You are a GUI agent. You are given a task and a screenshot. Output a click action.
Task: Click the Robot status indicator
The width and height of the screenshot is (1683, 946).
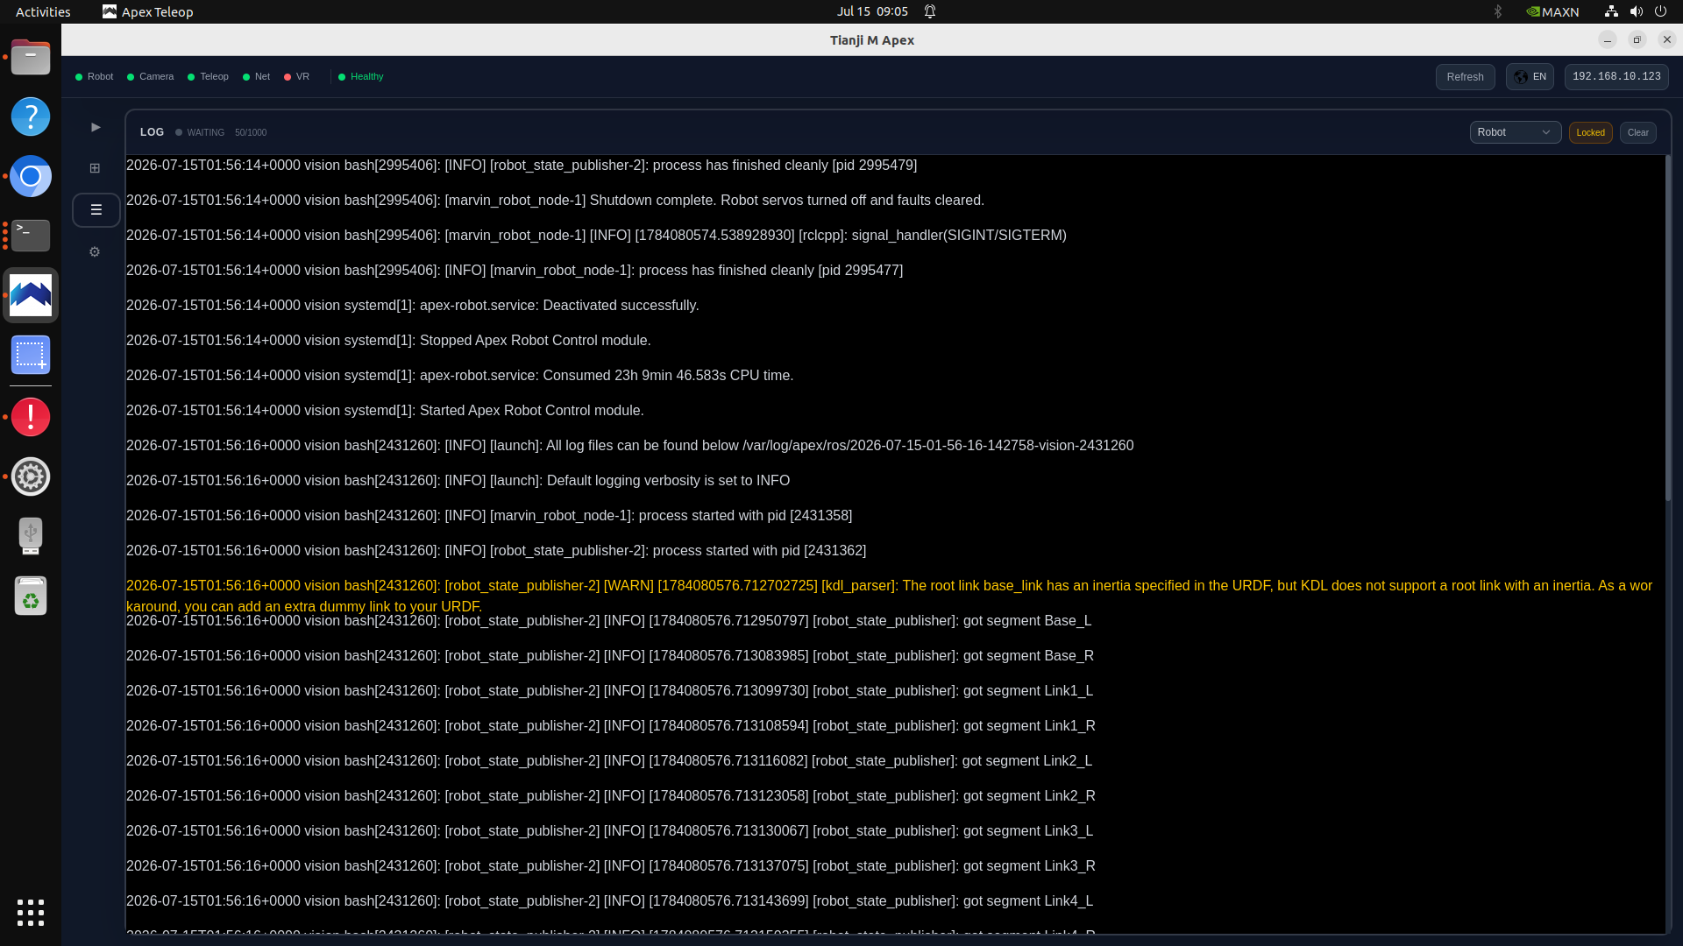point(95,77)
